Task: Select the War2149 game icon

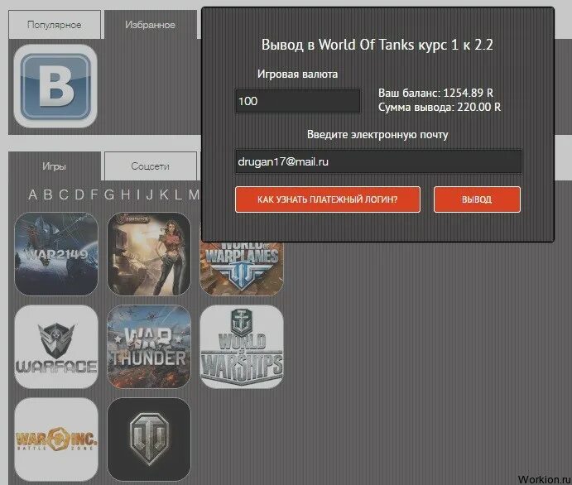Action: (56, 254)
